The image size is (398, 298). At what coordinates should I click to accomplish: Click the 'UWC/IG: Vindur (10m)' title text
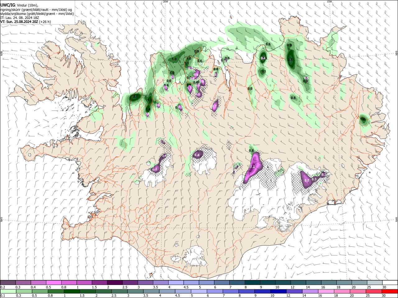(19, 5)
